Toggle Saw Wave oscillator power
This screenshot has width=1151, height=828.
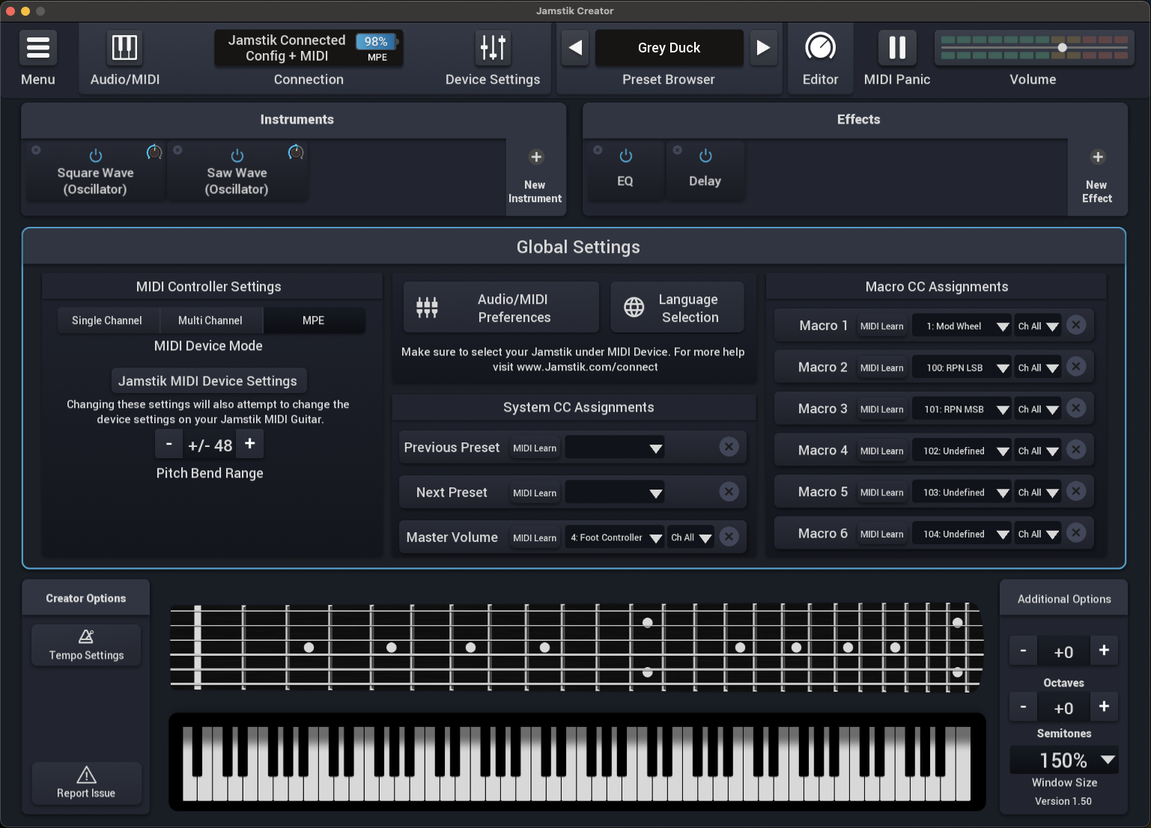[x=237, y=156]
